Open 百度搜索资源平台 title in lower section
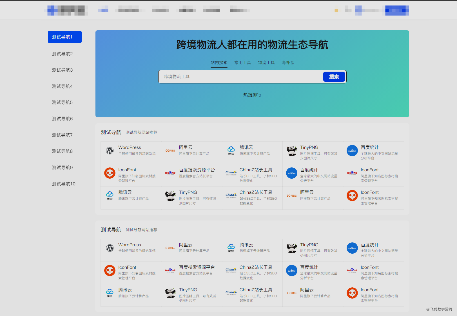 tap(197, 267)
